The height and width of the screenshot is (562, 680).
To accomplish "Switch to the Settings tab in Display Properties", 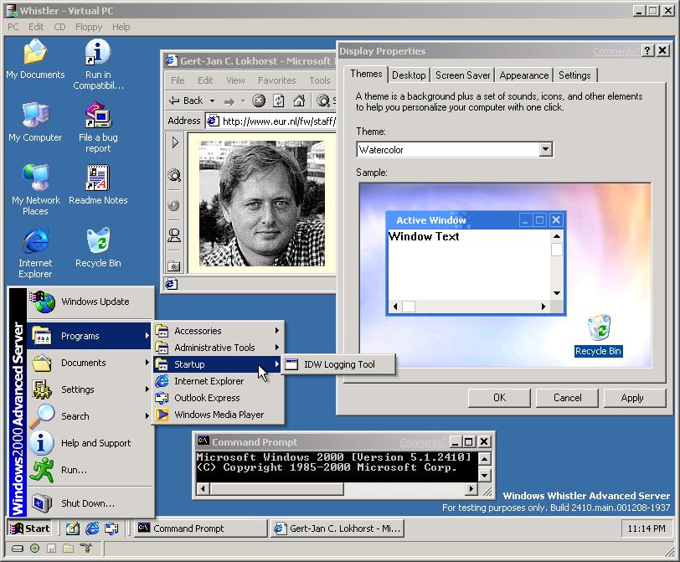I will pos(574,75).
